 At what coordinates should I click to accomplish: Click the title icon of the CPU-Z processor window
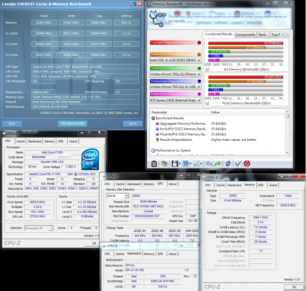point(4,134)
